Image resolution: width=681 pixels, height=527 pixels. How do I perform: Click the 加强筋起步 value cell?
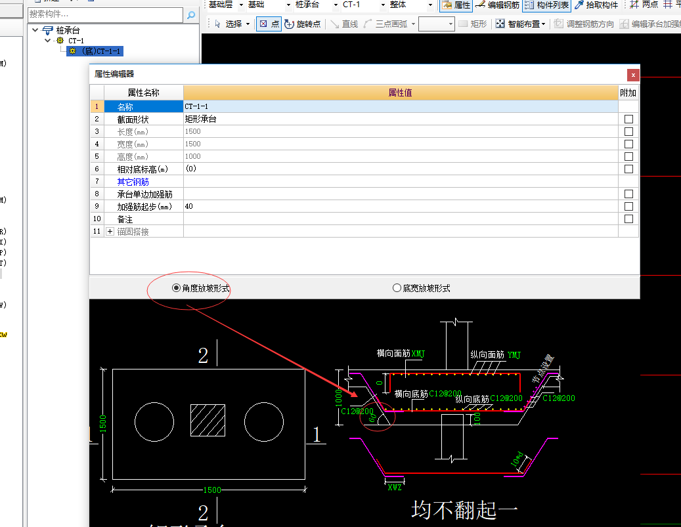[x=401, y=207]
